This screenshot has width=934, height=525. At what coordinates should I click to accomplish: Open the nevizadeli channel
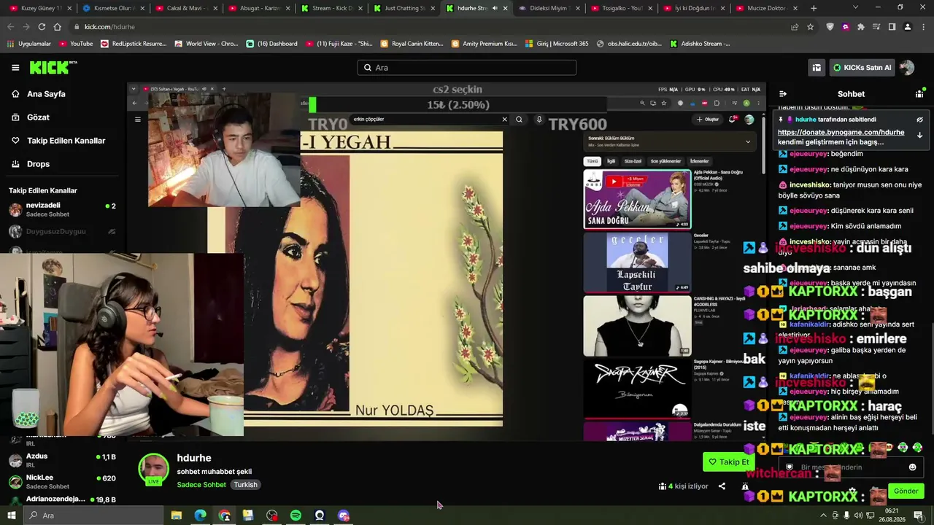click(62, 210)
